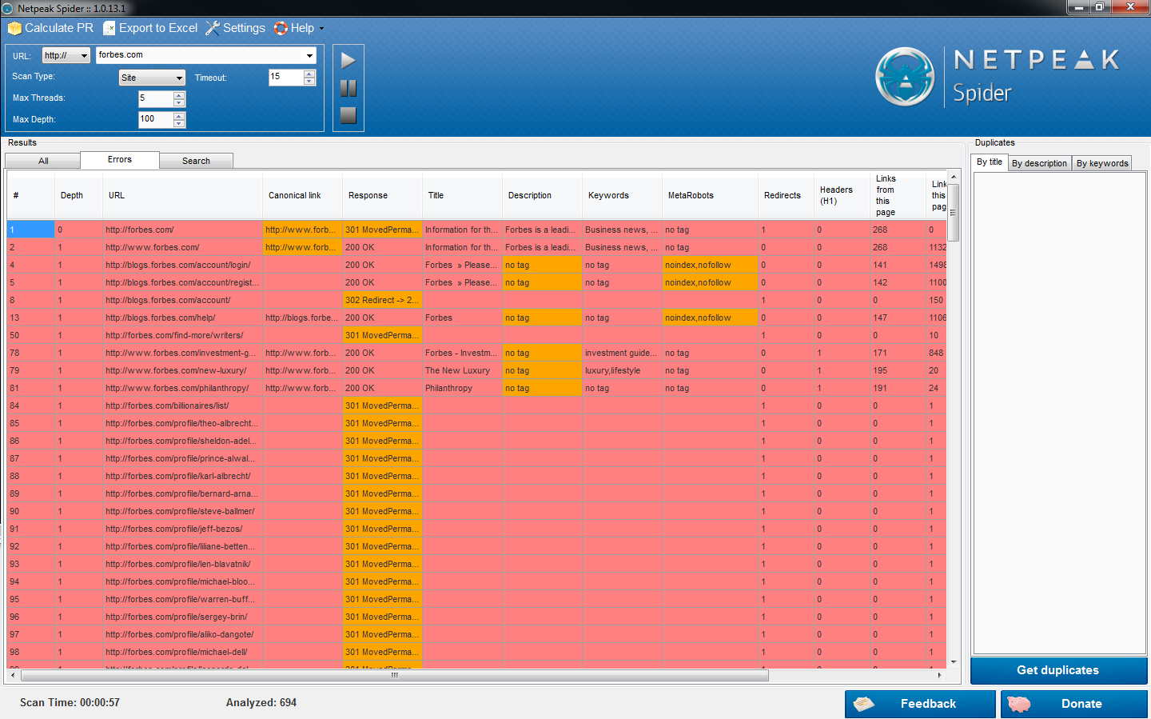Click the Donate button
Image resolution: width=1151 pixels, height=719 pixels.
pos(1073,704)
